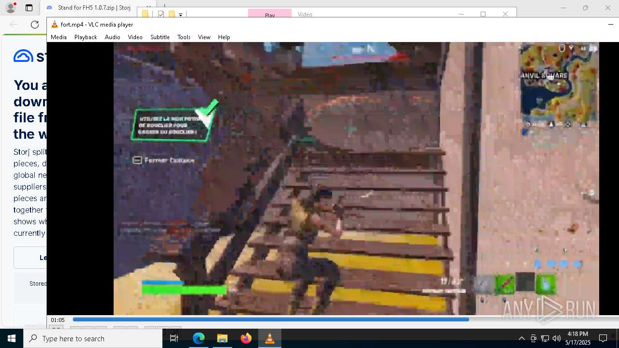Open the notification center icon
This screenshot has width=619, height=348.
tap(603, 338)
